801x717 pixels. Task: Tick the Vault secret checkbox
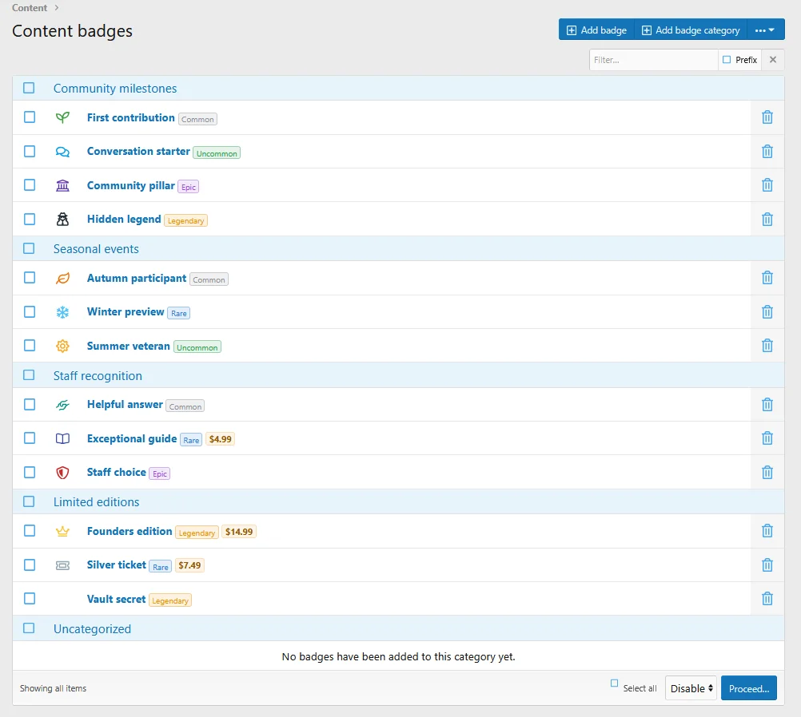click(30, 598)
